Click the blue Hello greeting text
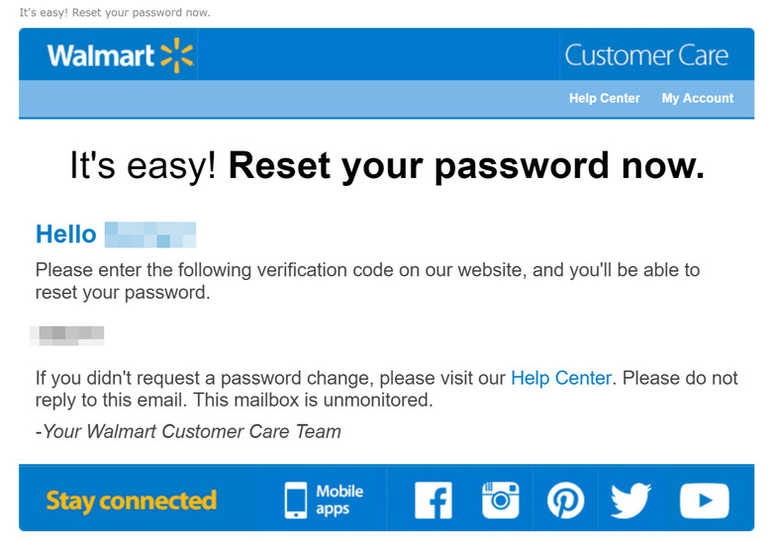 click(66, 234)
